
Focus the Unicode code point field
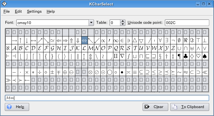coord(187,23)
